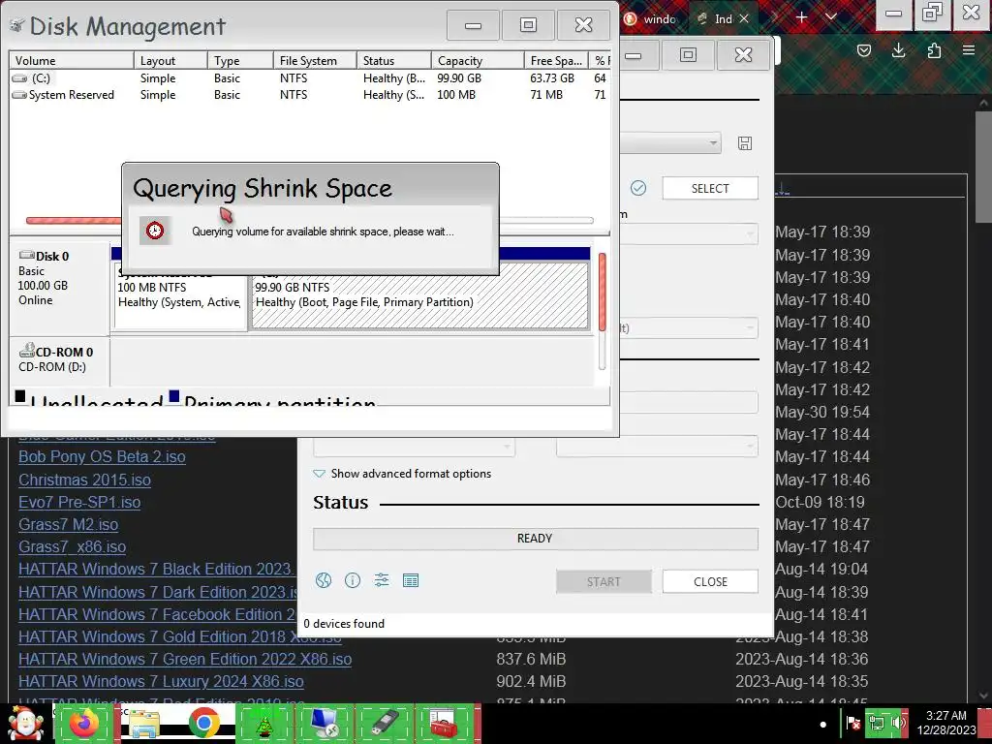Open Firefox 'List all tabs' chevron
Screen dimensions: 992x744
pyautogui.click(x=831, y=17)
